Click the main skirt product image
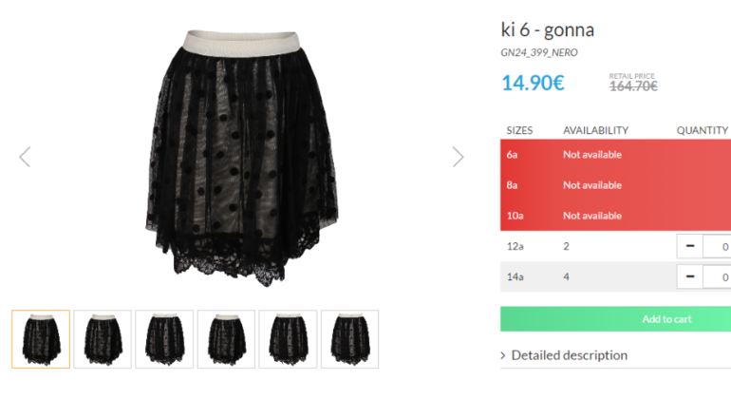Screen dimensions: 731x399 pos(241,158)
